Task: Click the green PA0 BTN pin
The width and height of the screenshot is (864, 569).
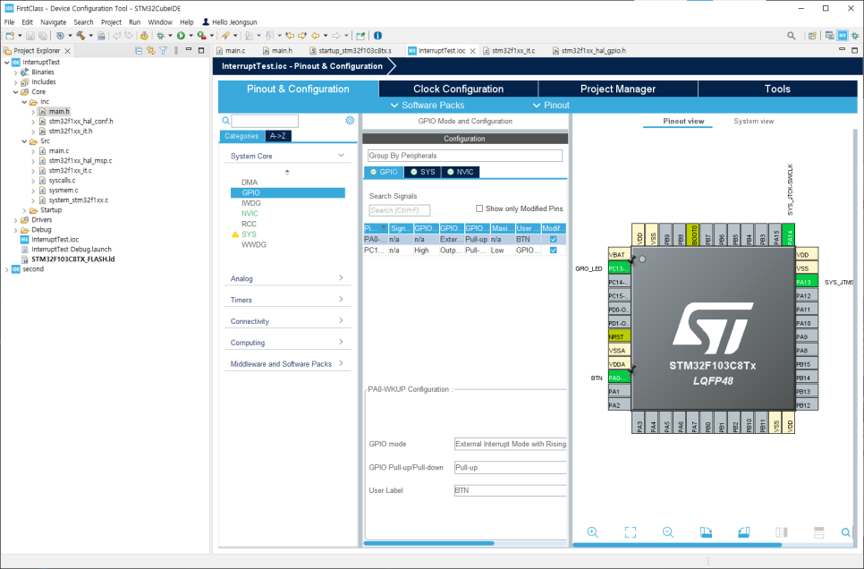Action: coord(619,378)
